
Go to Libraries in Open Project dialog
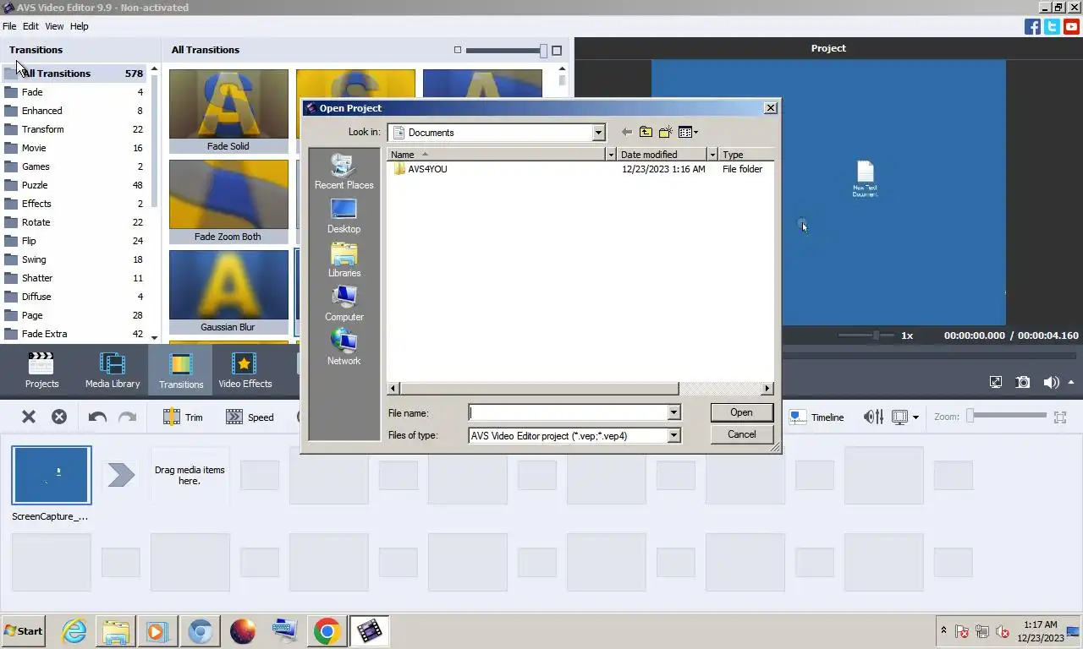point(344,259)
